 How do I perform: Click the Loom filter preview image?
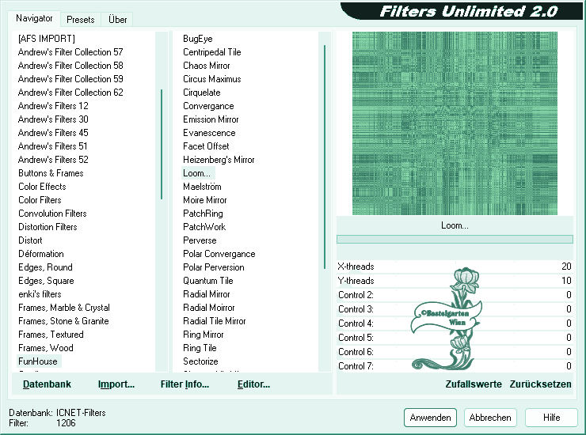(455, 123)
